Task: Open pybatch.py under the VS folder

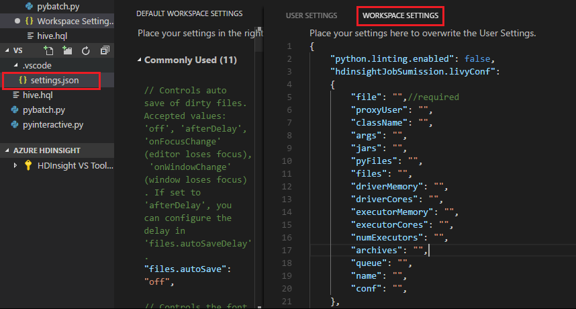Action: (44, 109)
